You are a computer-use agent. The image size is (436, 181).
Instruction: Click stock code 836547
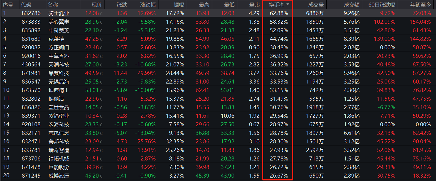pos(31,82)
